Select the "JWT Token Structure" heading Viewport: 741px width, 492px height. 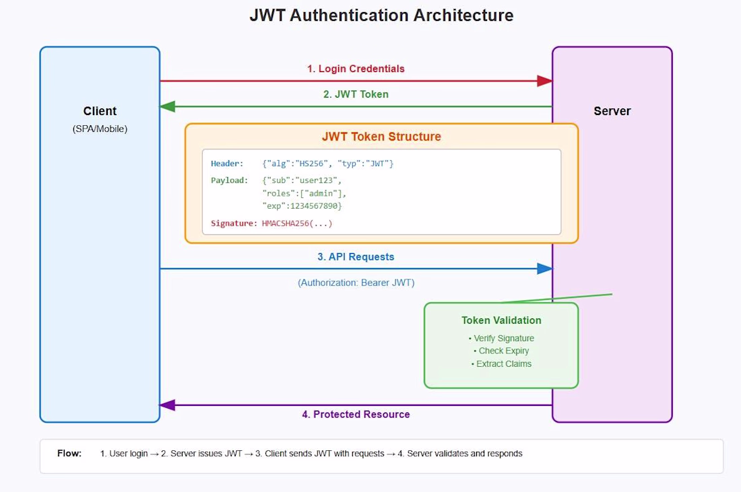click(381, 137)
